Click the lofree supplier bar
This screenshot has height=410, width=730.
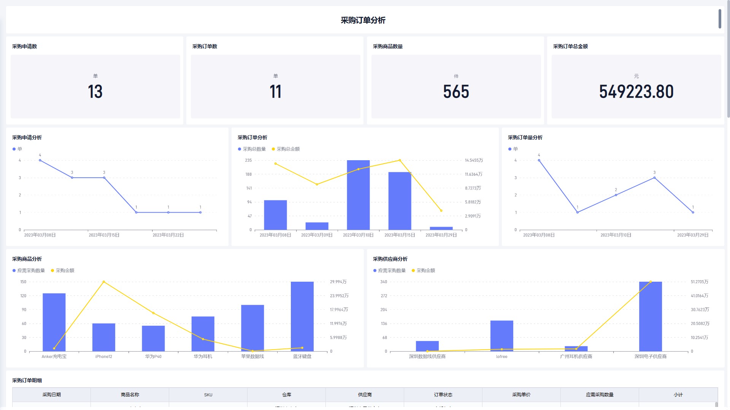pyautogui.click(x=502, y=336)
